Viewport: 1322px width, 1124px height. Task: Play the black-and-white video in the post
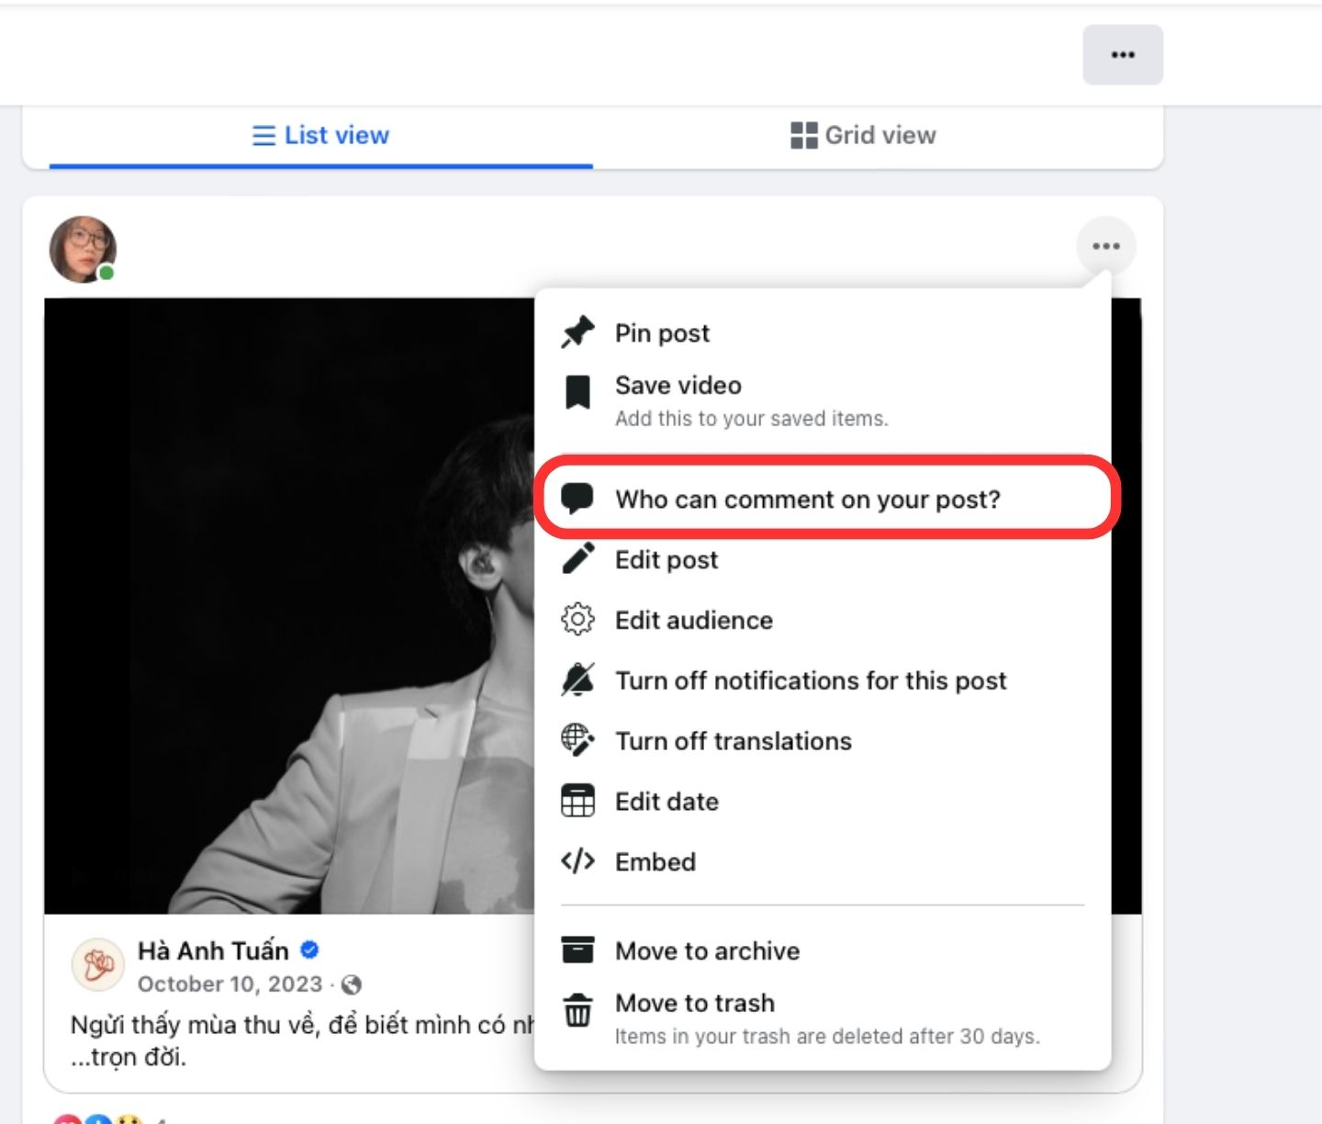(x=289, y=605)
